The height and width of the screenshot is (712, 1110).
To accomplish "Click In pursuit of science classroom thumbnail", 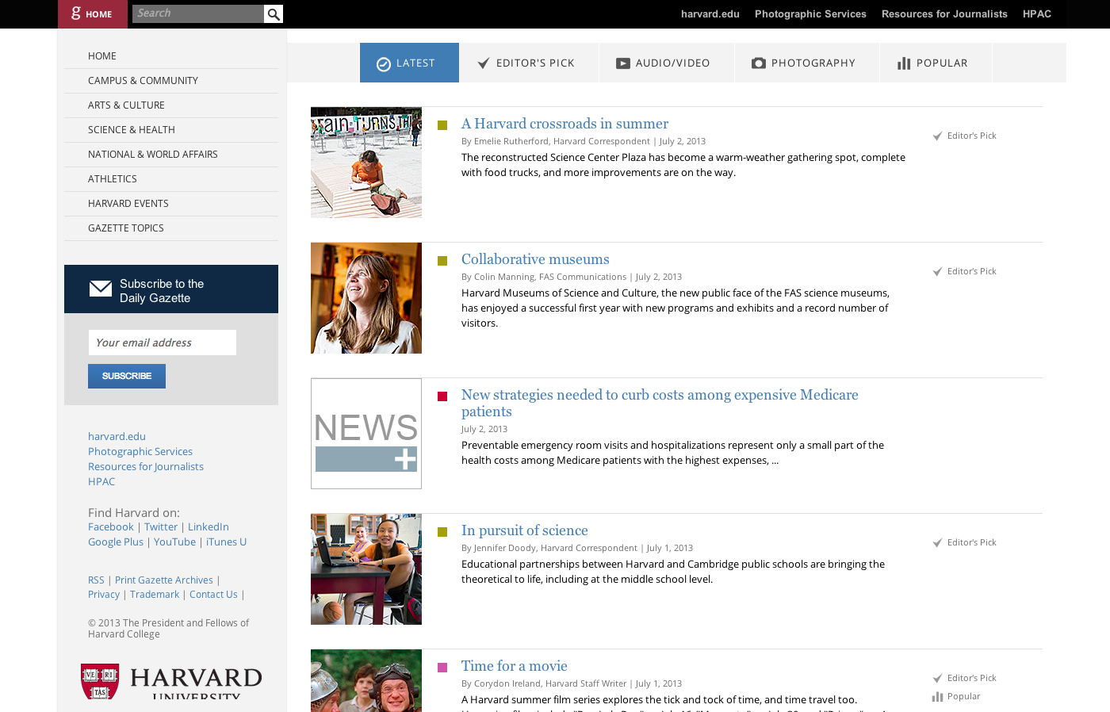I will tap(366, 569).
